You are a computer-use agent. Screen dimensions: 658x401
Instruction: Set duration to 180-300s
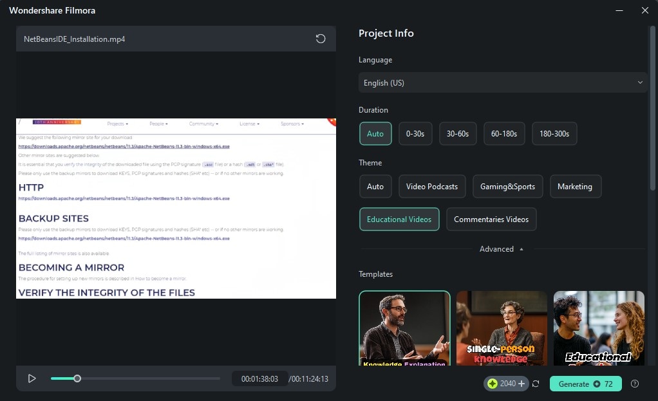(554, 134)
